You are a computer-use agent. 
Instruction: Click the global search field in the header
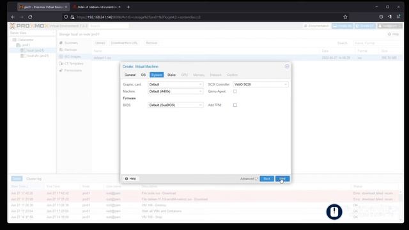109,26
